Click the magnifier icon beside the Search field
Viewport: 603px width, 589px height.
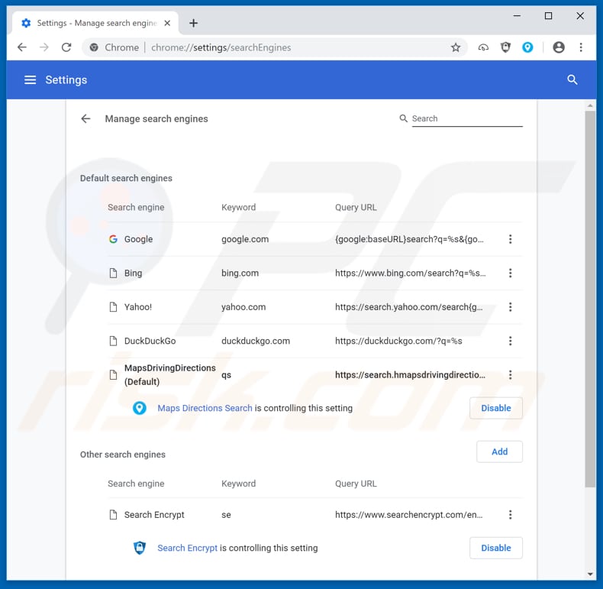point(403,118)
